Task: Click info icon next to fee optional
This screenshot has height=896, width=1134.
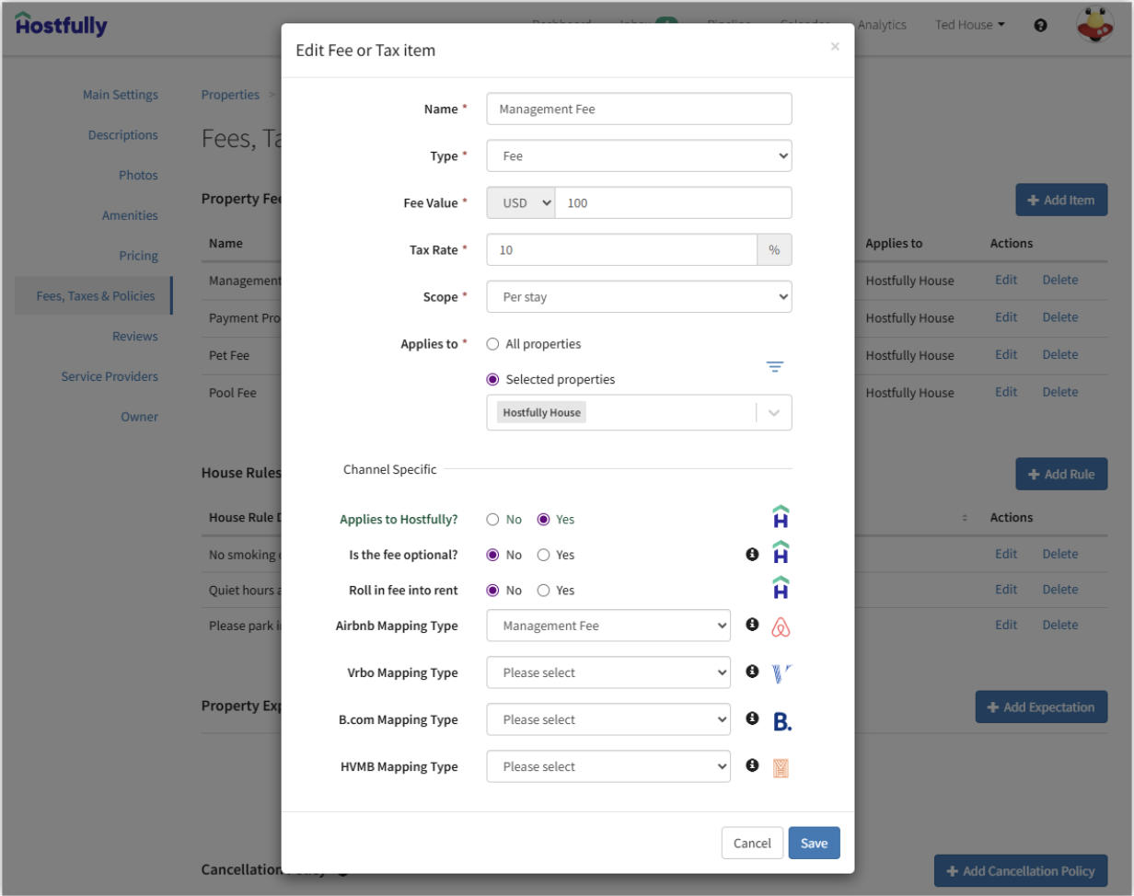Action: pos(752,555)
